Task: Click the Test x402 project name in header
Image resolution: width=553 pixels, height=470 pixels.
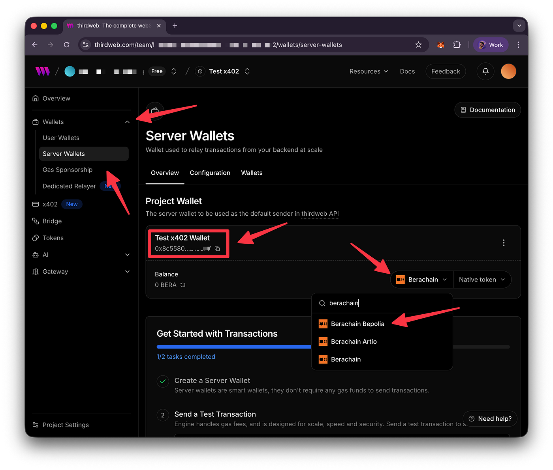Action: pos(224,71)
